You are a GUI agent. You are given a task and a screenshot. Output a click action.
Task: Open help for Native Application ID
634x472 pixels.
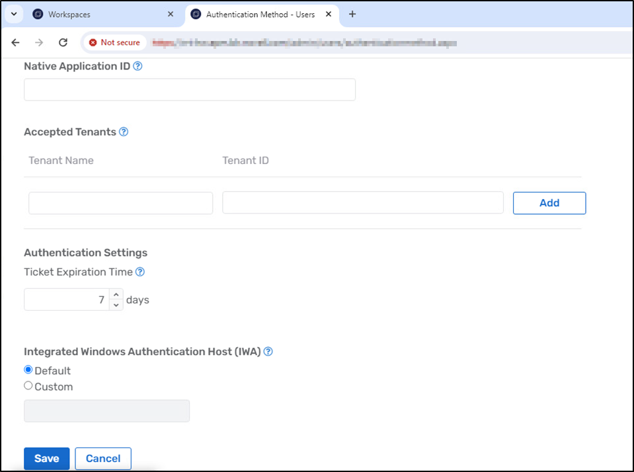[x=138, y=66]
